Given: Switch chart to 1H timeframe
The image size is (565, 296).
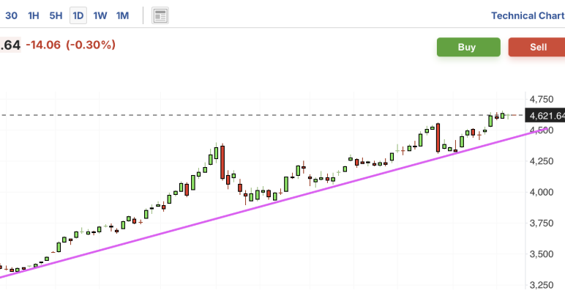Looking at the screenshot, I should [x=33, y=15].
